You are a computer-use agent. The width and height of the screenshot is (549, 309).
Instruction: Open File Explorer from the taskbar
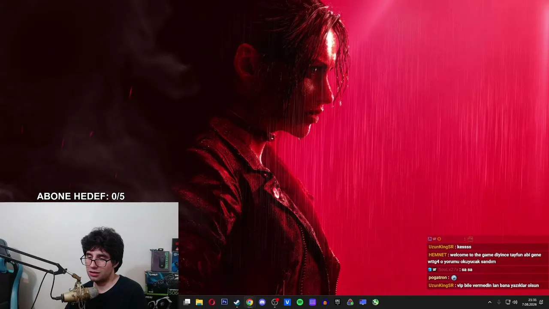[199, 302]
